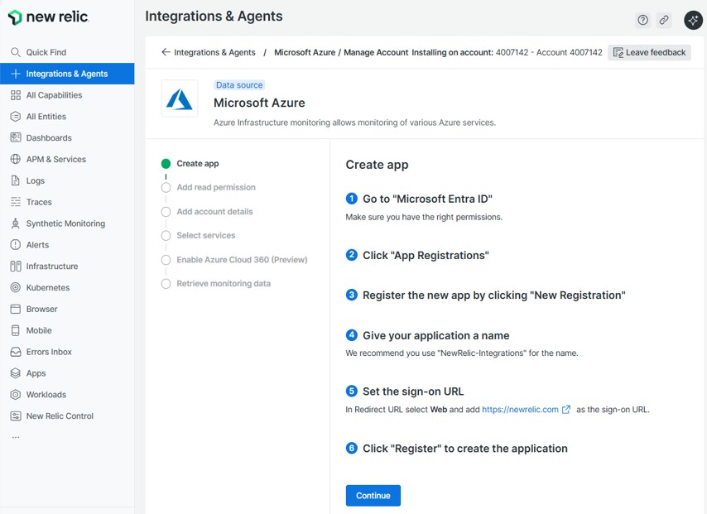Select the Select services step

click(205, 236)
